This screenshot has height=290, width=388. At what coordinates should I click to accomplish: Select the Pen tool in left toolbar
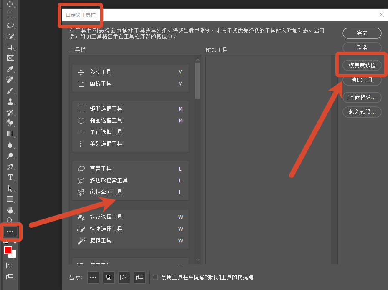click(x=10, y=166)
